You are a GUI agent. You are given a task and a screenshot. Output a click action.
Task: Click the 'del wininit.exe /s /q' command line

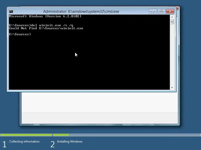click(41, 25)
